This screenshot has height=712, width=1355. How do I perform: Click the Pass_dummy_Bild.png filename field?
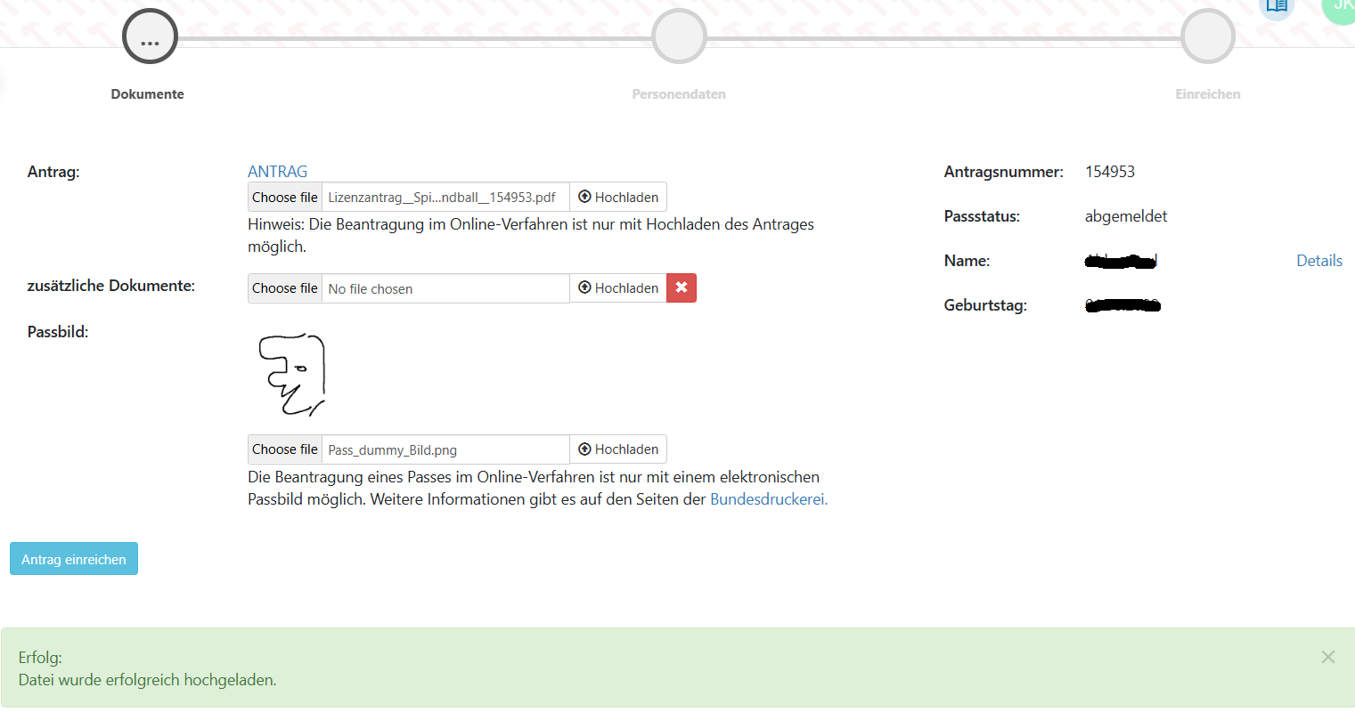click(445, 450)
